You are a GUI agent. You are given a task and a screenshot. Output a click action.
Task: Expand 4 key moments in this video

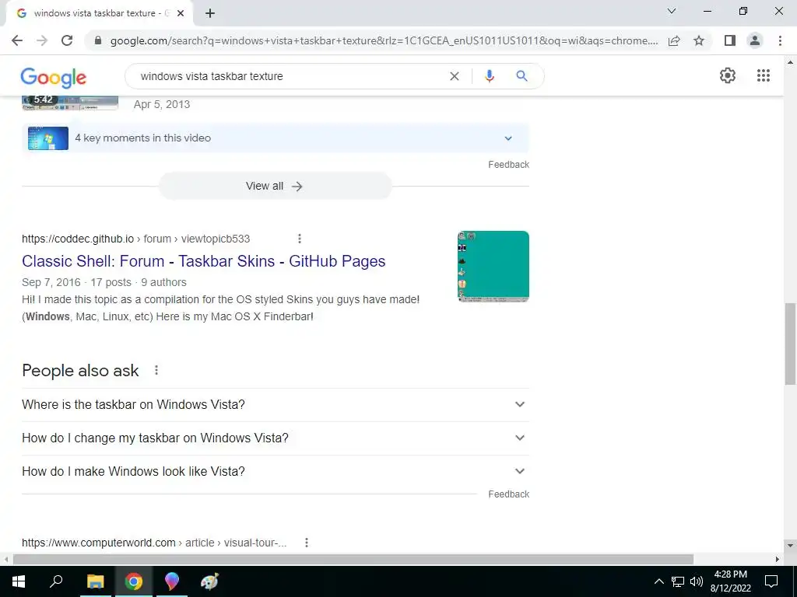pos(276,138)
